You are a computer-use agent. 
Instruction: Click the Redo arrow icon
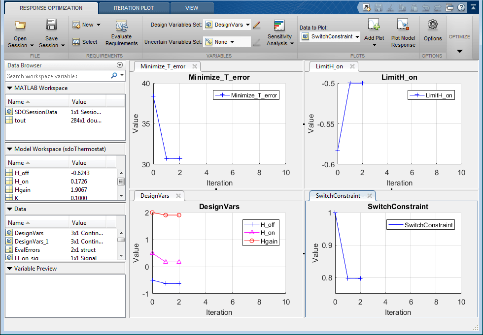(438, 7)
